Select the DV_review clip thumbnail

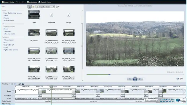point(34,33)
